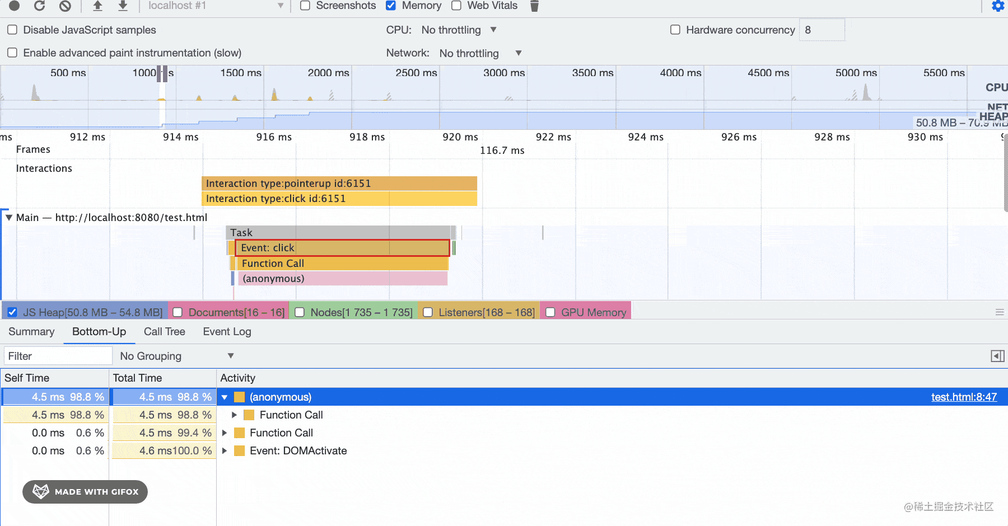Enable Disable JavaScript samples option
This screenshot has width=1008, height=526.
click(x=12, y=30)
